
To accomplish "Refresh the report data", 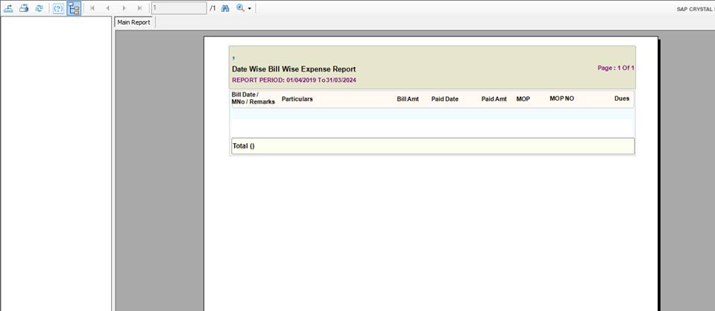I will (x=39, y=8).
